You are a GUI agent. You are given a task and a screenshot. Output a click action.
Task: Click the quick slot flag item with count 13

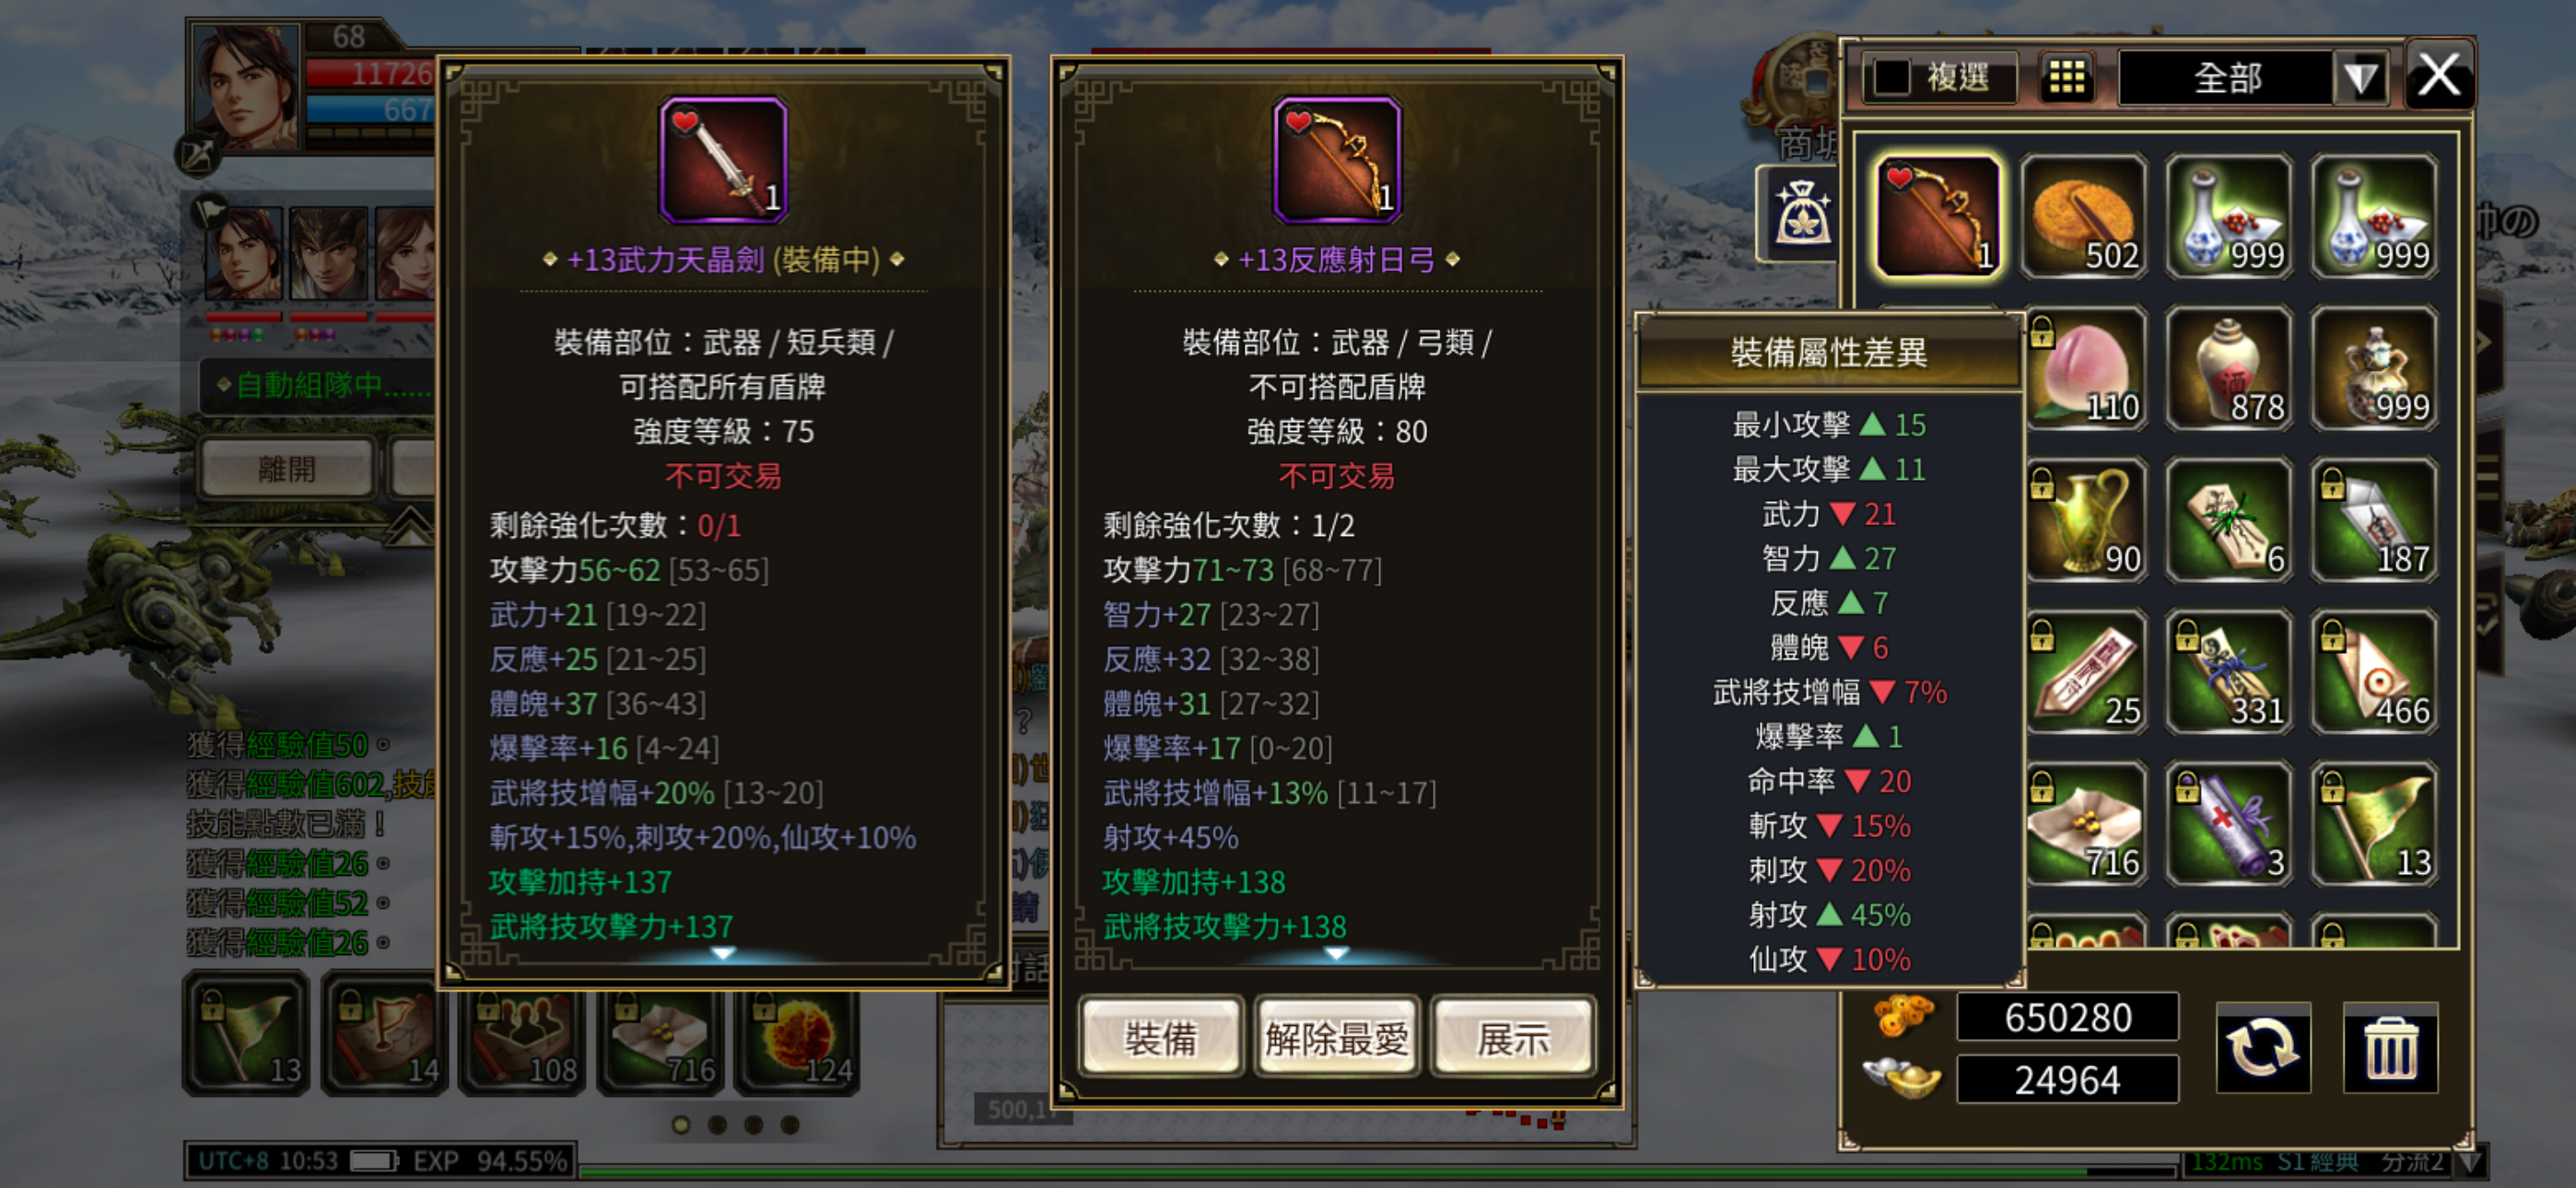[246, 1034]
